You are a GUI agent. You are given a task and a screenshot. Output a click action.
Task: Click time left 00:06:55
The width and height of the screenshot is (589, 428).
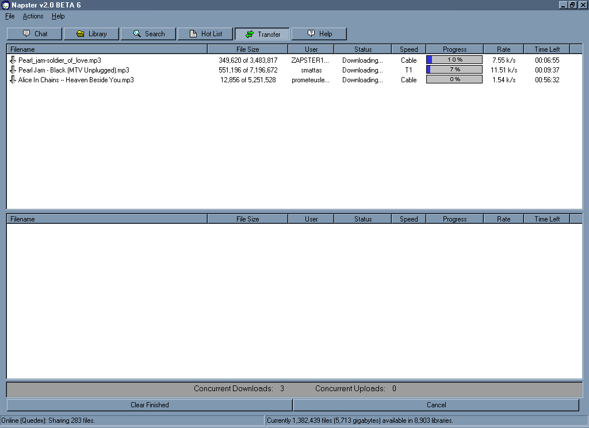point(547,60)
